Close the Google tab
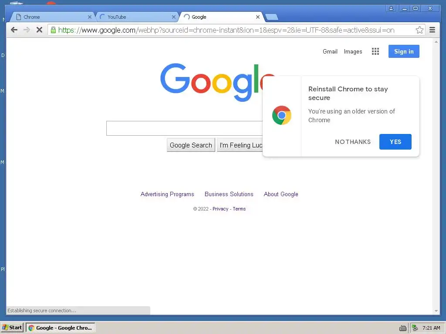The width and height of the screenshot is (446, 334). [x=258, y=17]
